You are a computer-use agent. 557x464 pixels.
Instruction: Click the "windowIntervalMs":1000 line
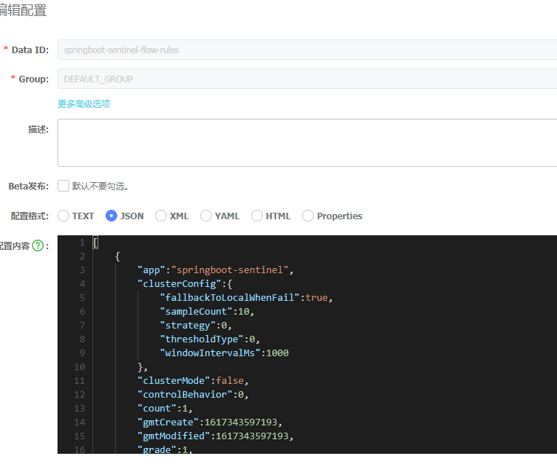[224, 353]
